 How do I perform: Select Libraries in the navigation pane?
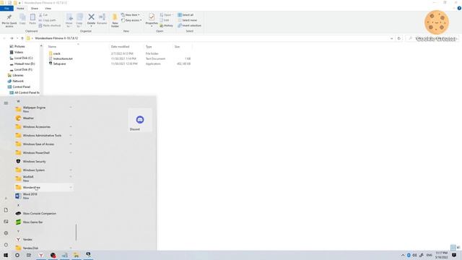[x=17, y=75]
